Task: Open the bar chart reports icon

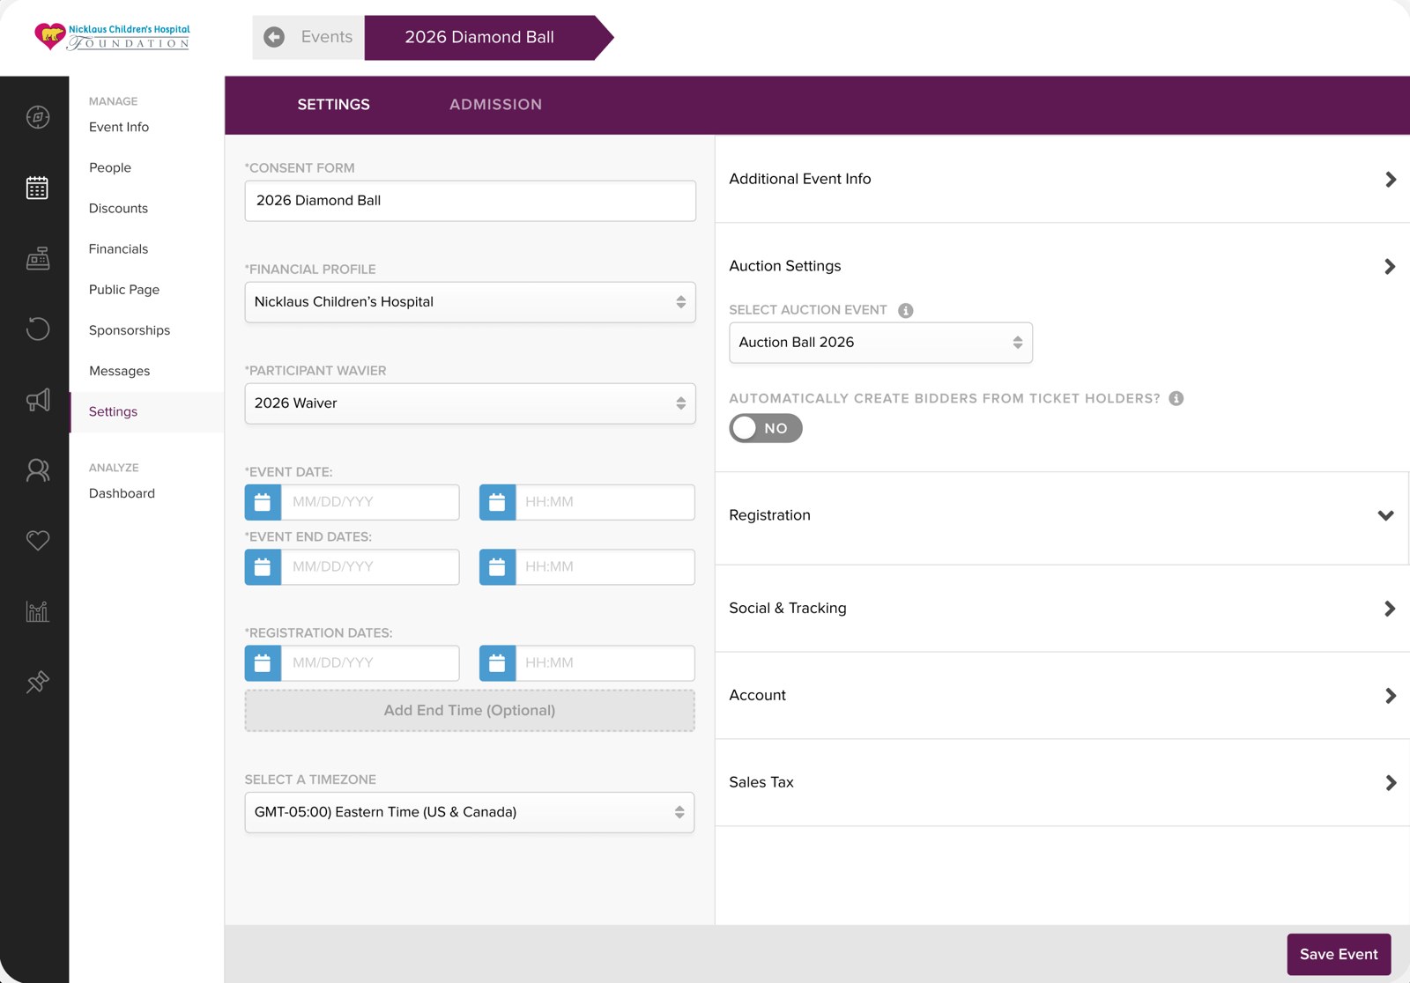Action: pyautogui.click(x=38, y=611)
